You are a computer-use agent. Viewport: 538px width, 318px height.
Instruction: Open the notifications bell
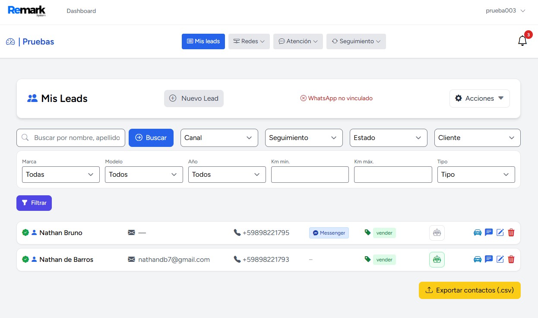522,40
